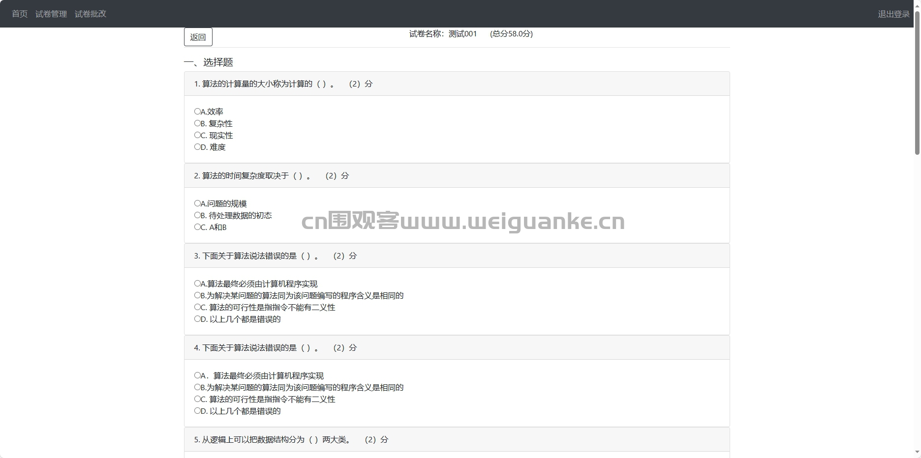Choose B. 待处理数据的初态 for question 2
Viewport: 921px width, 458px height.
coord(197,215)
